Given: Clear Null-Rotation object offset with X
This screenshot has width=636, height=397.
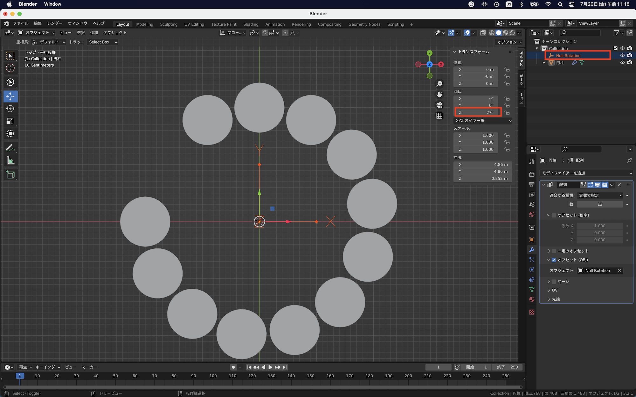Looking at the screenshot, I should tap(619, 271).
